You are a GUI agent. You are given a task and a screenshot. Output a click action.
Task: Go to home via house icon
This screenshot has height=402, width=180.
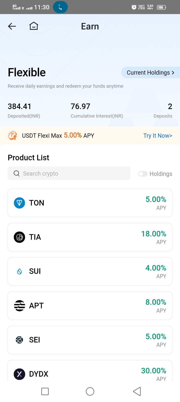click(34, 26)
